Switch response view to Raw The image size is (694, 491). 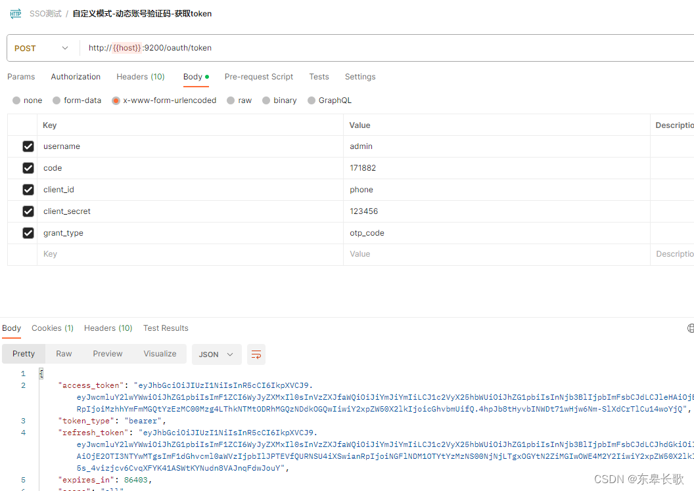[64, 354]
